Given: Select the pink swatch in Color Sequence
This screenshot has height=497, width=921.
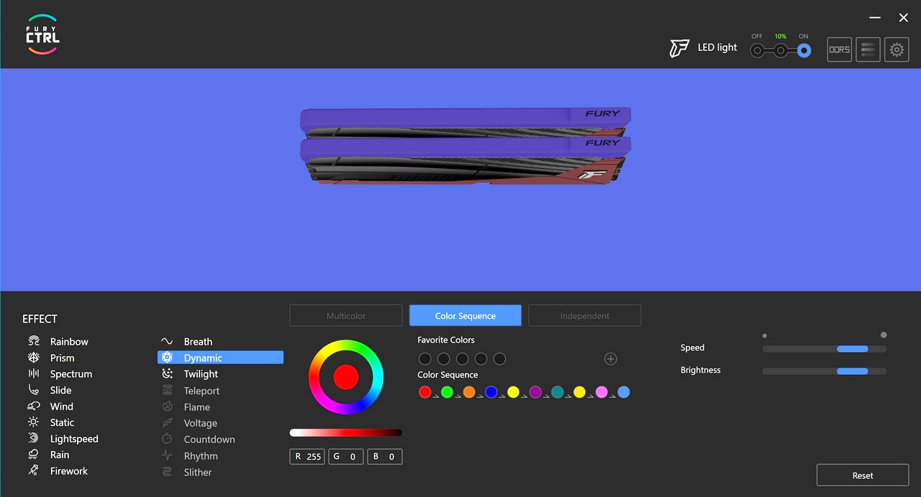Looking at the screenshot, I should (602, 391).
